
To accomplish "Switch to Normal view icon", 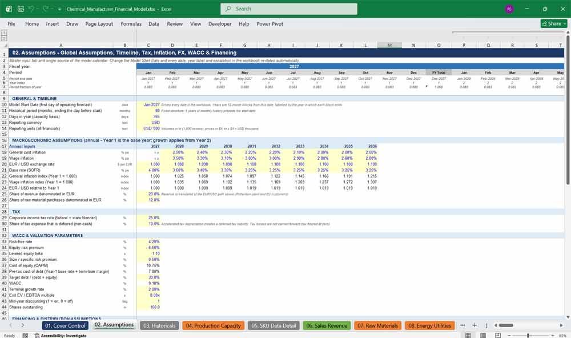I will (x=468, y=335).
